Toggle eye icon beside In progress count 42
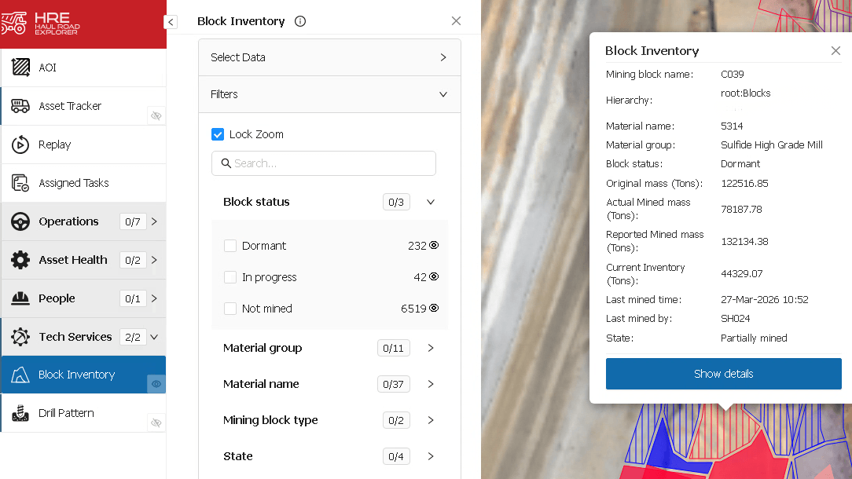The height and width of the screenshot is (479, 852). pyautogui.click(x=434, y=276)
